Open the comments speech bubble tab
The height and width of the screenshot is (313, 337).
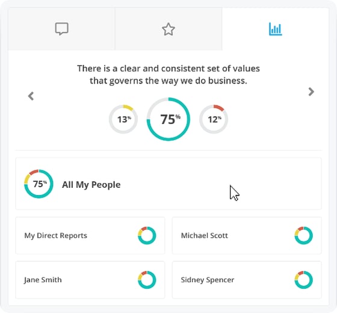coord(61,29)
